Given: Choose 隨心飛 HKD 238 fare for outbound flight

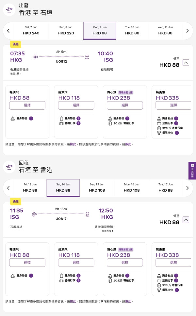Looking at the screenshot, I should [x=125, y=105].
